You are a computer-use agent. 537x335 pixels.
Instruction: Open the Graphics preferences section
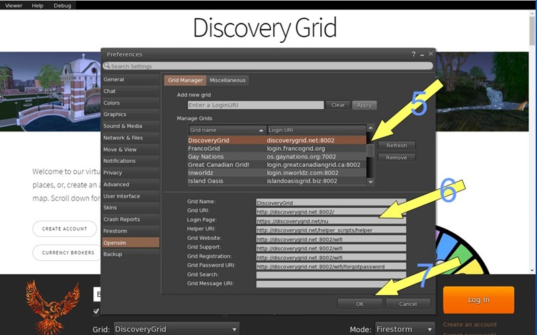[130, 114]
